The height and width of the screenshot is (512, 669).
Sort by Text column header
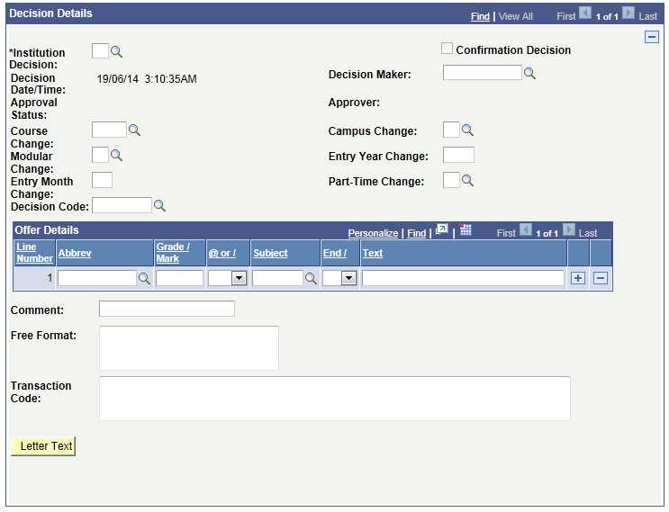click(373, 253)
